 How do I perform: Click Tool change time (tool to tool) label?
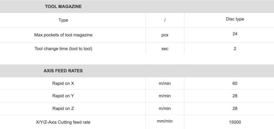tap(63, 48)
